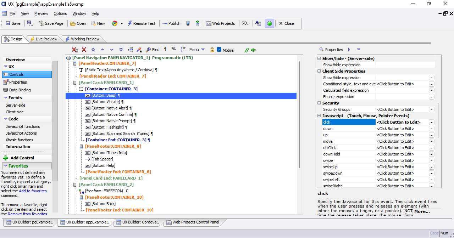
Task: Click the Remote Test lightning button
Action: coord(141,23)
